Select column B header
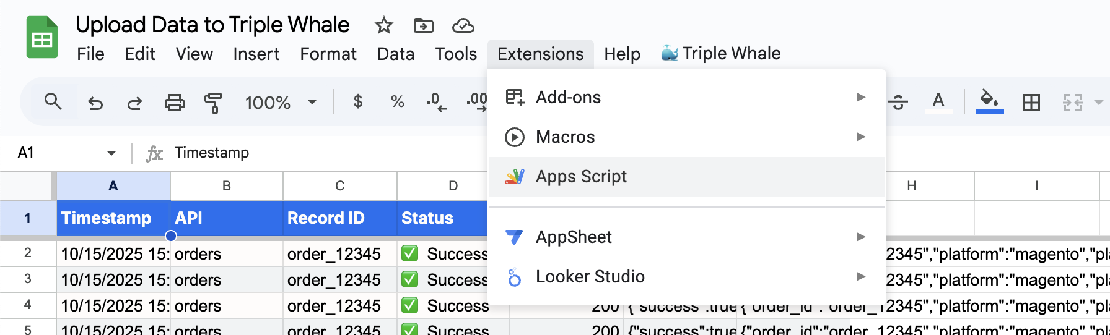Image resolution: width=1110 pixels, height=335 pixels. pos(227,186)
